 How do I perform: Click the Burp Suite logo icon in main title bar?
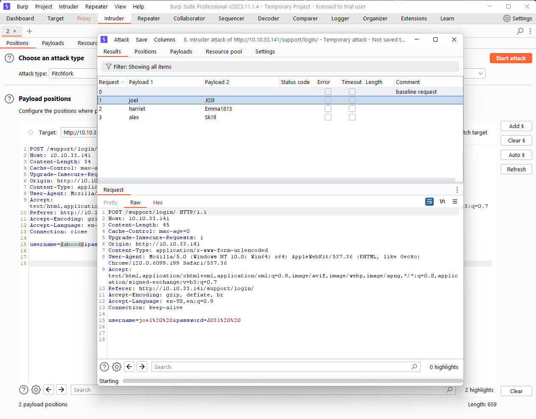tap(7, 6)
